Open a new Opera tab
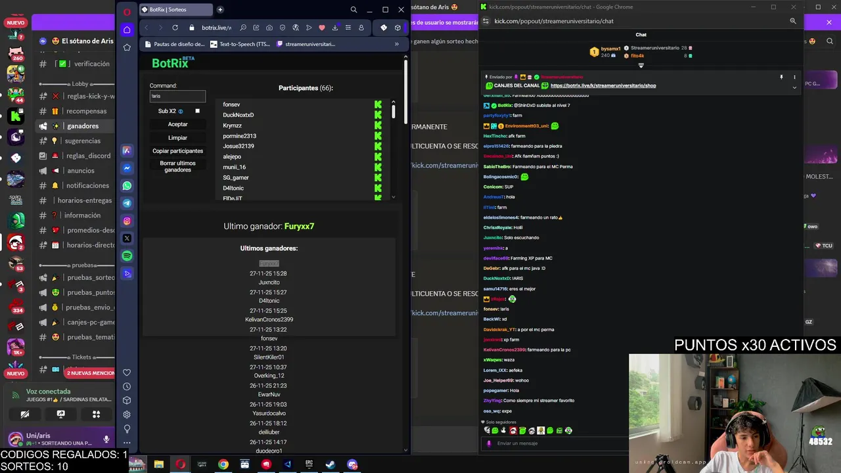 (220, 10)
